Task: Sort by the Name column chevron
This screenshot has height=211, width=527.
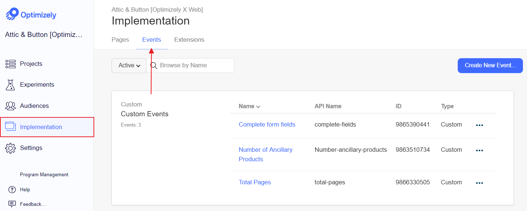Action: [258, 107]
